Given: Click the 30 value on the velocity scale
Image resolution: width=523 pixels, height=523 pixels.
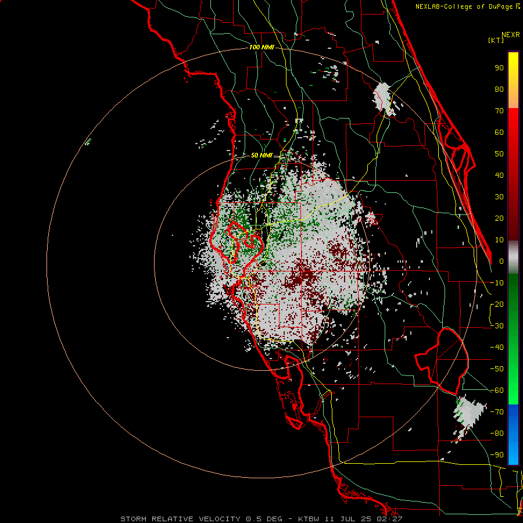Looking at the screenshot, I should click(499, 197).
